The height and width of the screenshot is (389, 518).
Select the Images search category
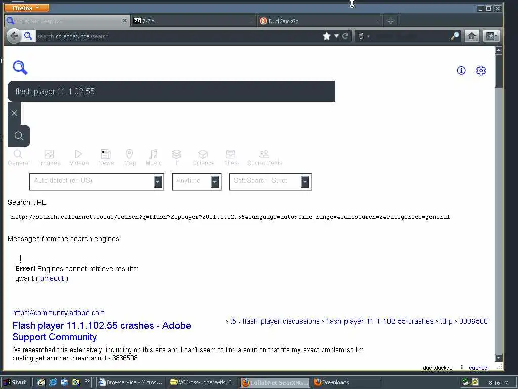[x=50, y=158]
